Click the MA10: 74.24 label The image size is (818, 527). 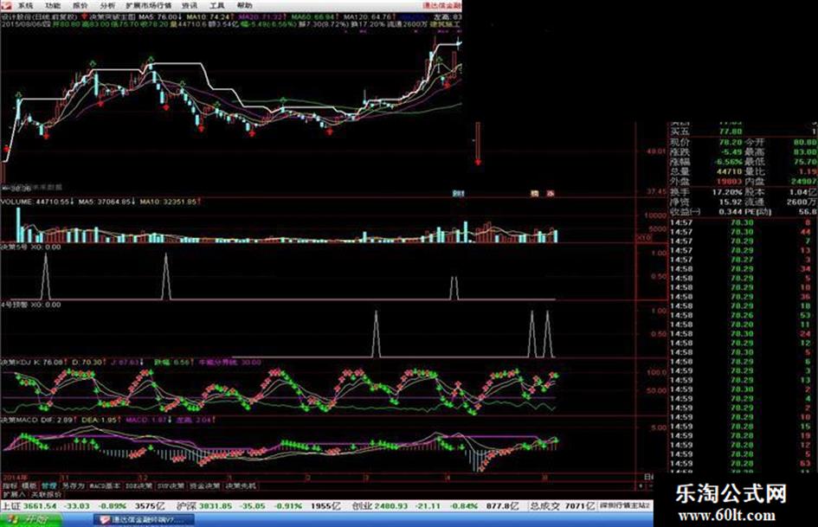(x=209, y=17)
